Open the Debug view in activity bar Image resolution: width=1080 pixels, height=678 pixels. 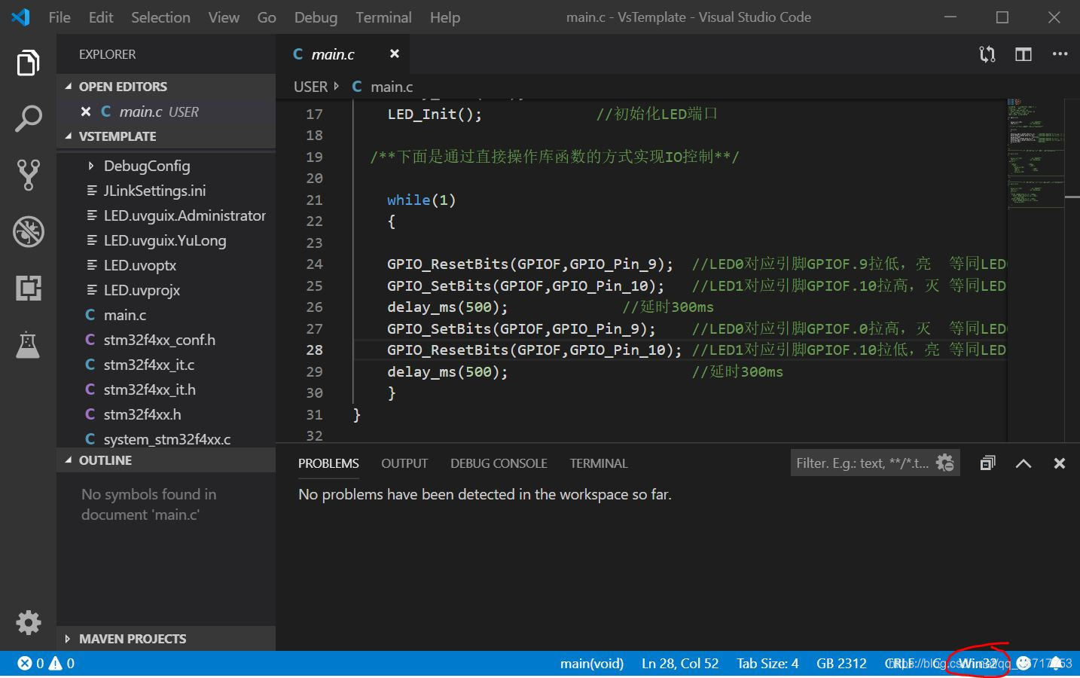coord(28,231)
